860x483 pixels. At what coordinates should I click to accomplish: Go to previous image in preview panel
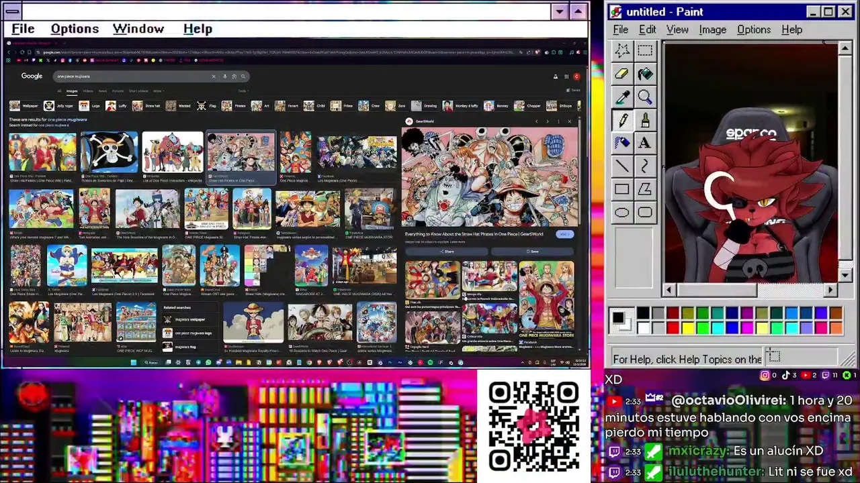point(536,121)
